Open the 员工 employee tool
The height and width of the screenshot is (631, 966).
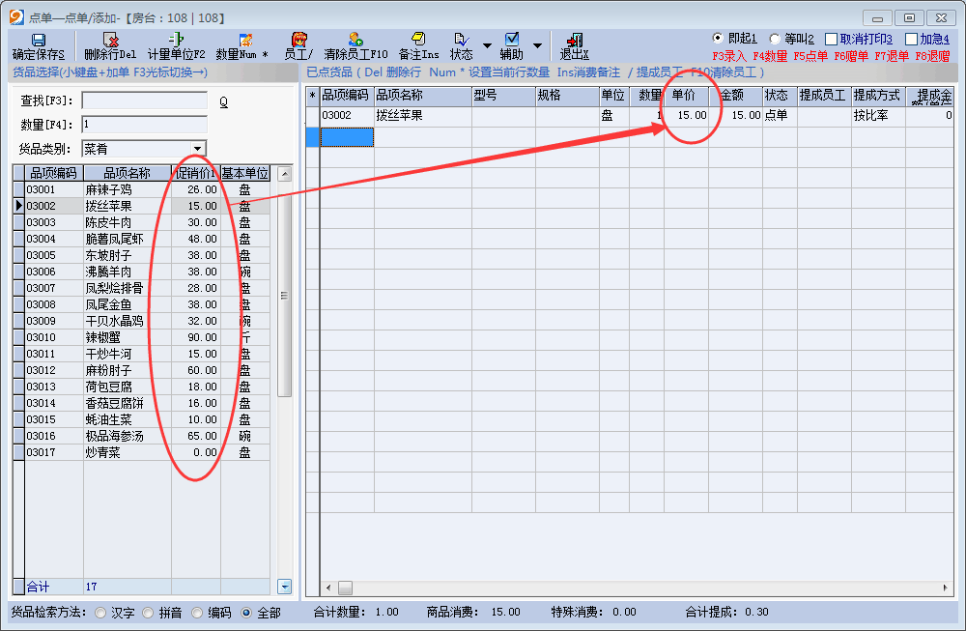pos(298,41)
